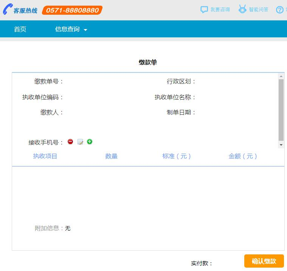287x271 pixels.
Task: Click the scrollbar down arrow in the payment form
Action: 281,145
